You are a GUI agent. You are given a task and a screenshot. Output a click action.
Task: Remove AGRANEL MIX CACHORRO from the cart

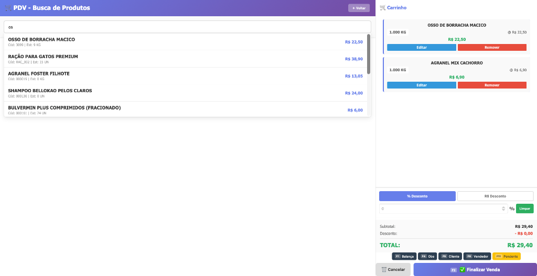(491, 85)
